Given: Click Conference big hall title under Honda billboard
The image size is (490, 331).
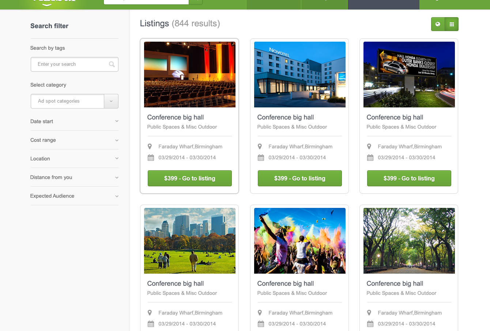Looking at the screenshot, I should pyautogui.click(x=395, y=117).
